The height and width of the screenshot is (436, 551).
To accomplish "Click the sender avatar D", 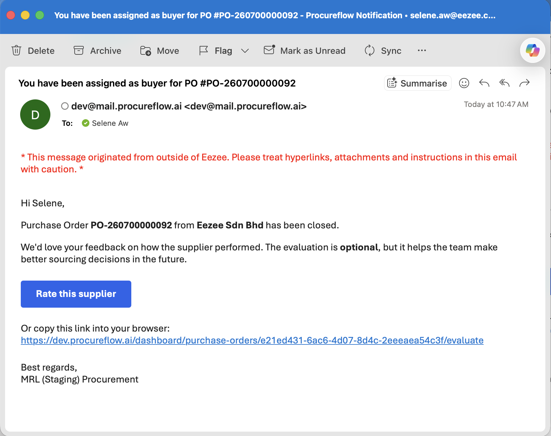I will [x=35, y=115].
